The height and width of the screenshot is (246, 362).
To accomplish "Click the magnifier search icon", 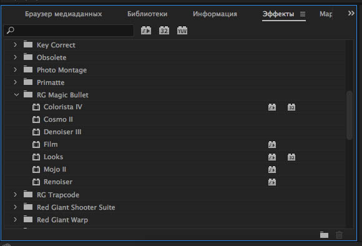I will [11, 30].
